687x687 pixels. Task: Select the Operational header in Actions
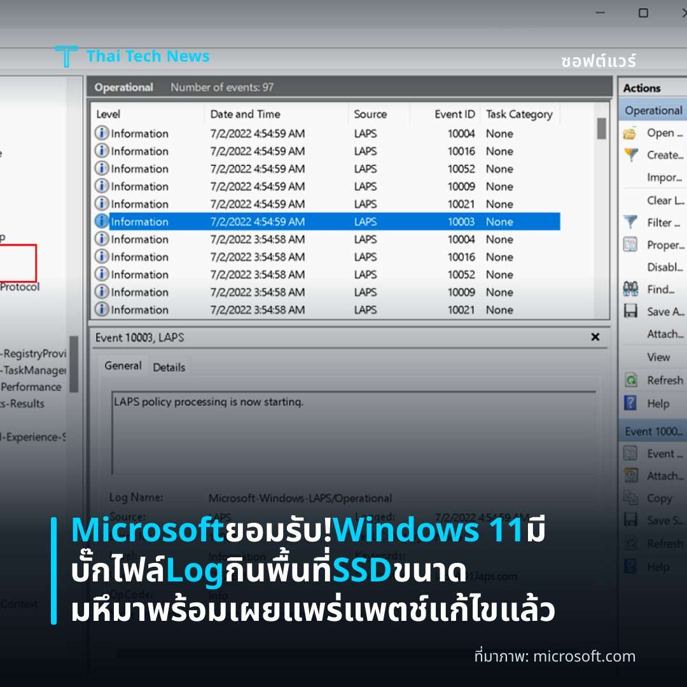click(653, 111)
